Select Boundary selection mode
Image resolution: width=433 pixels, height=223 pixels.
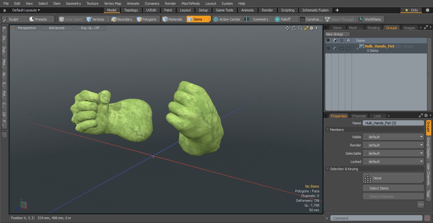pyautogui.click(x=122, y=19)
